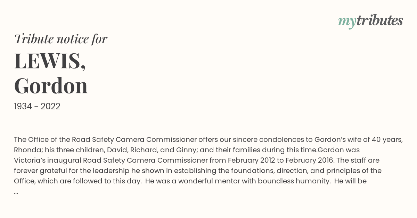
Task: Click the horizontal divider line
Action: pos(208,123)
